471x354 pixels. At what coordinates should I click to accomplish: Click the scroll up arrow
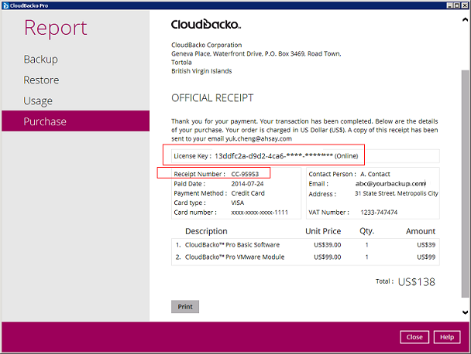(465, 20)
